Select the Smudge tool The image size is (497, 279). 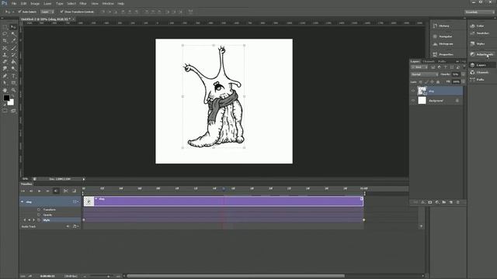pyautogui.click(x=5, y=69)
